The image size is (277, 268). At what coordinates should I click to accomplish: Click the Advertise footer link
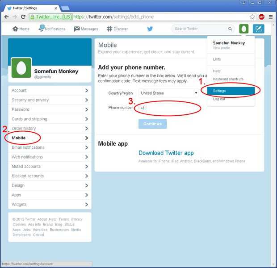pos(40,230)
